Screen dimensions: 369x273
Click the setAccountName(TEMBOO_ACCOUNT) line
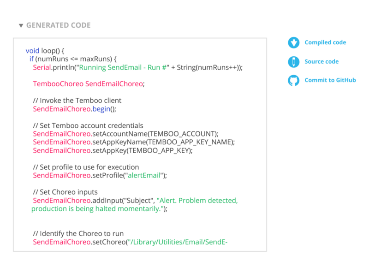[x=125, y=134]
